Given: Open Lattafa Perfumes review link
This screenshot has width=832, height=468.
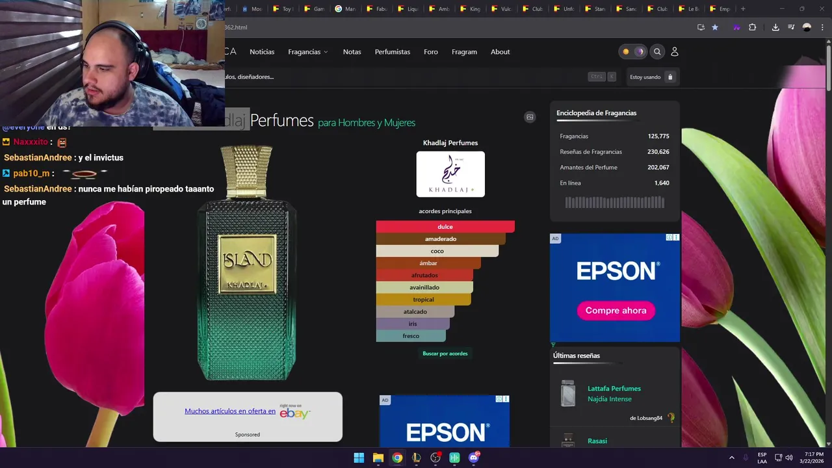Looking at the screenshot, I should click(614, 389).
